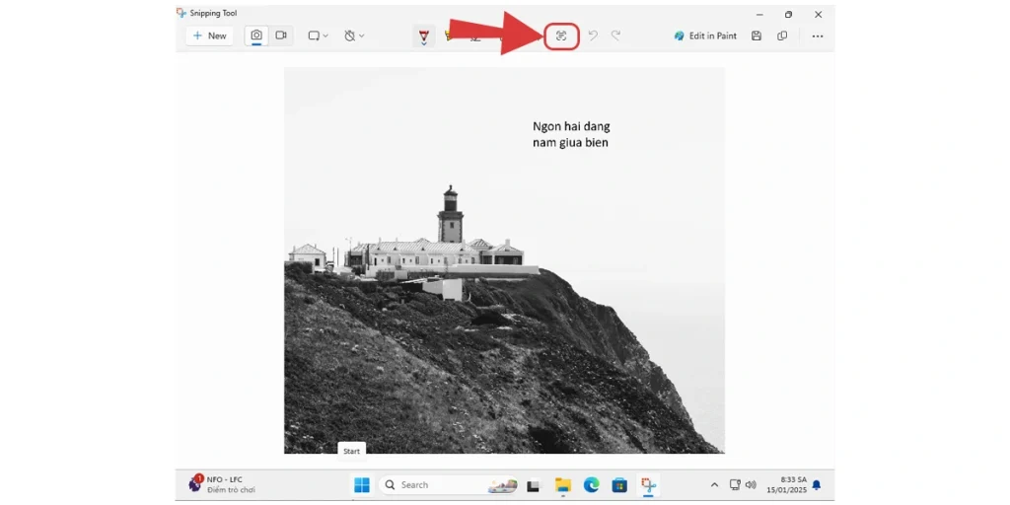The image size is (1010, 505).
Task: Switch to video Record mode
Action: pos(281,36)
